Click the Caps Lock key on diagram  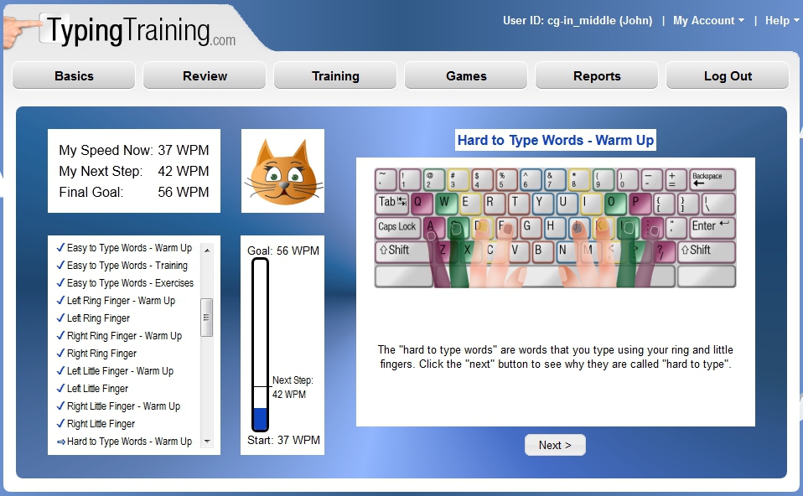coord(397,227)
